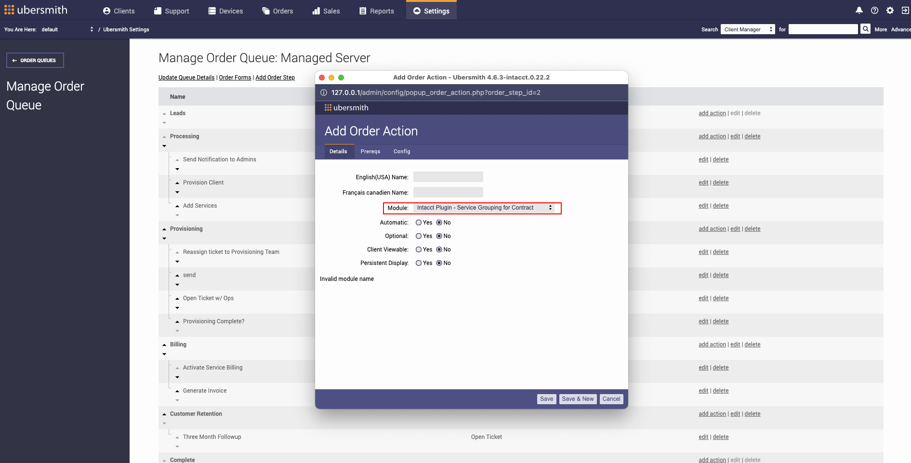Open the Support menu
The width and height of the screenshot is (911, 463).
coord(172,11)
